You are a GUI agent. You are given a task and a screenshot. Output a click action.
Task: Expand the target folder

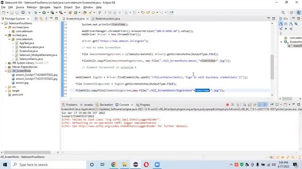6,91
